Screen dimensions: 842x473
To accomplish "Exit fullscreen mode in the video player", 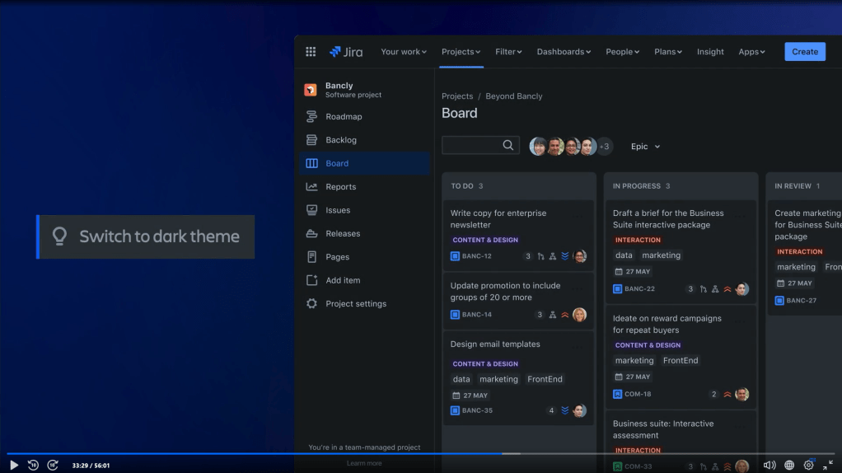I will [x=827, y=465].
